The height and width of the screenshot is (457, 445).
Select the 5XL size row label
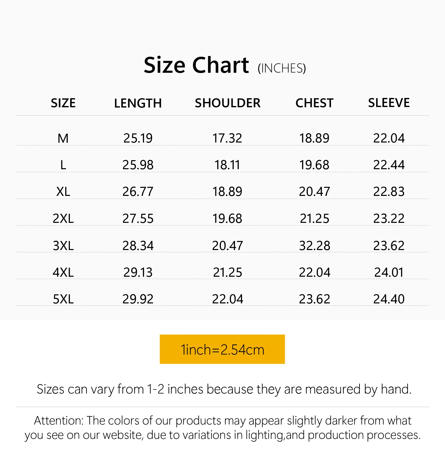pos(63,299)
